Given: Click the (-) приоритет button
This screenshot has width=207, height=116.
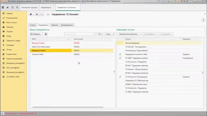Looking at the screenshot, I should tap(166, 34).
